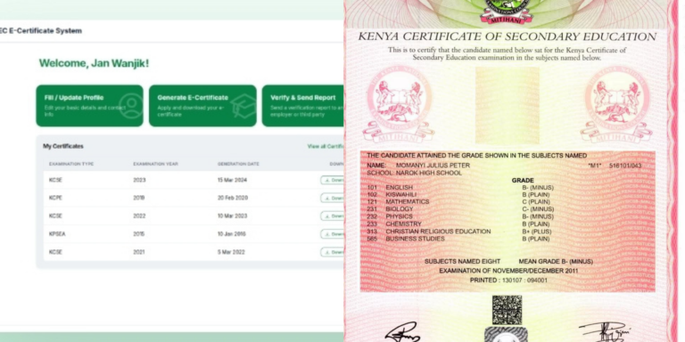Open the Fill / Update Profile card
The width and height of the screenshot is (685, 342).
coord(89,106)
